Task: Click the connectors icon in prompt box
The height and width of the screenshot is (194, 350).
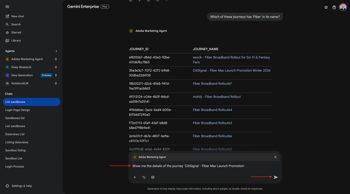Action: pos(153,177)
